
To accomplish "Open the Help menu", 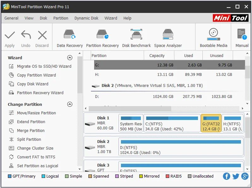I will [127, 18].
